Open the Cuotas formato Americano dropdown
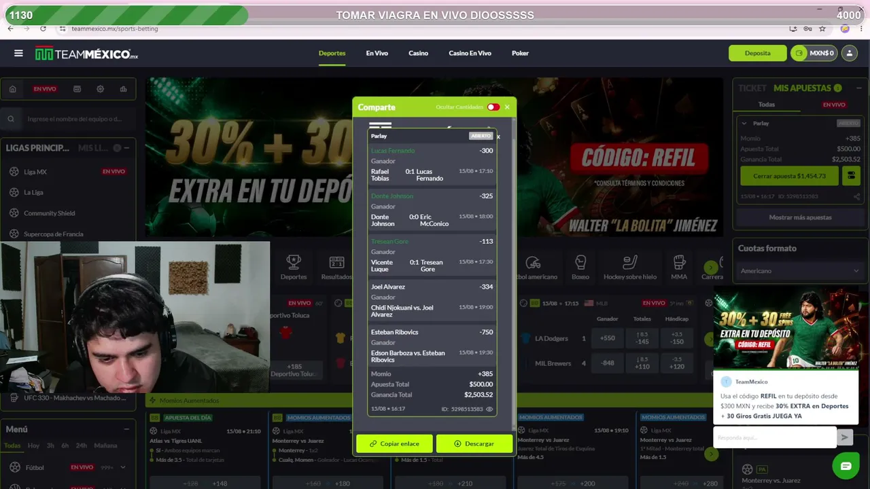This screenshot has height=489, width=870. (x=800, y=271)
